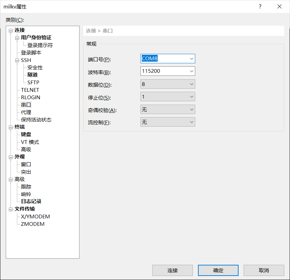This screenshot has height=280, width=290.
Task: Open the 奇偶校验 dropdown
Action: (168, 110)
